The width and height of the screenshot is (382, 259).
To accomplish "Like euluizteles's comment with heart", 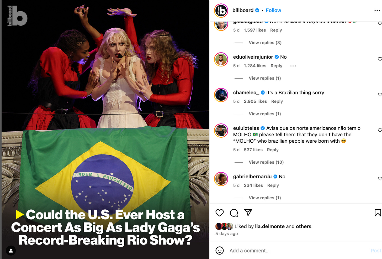I will tap(380, 130).
